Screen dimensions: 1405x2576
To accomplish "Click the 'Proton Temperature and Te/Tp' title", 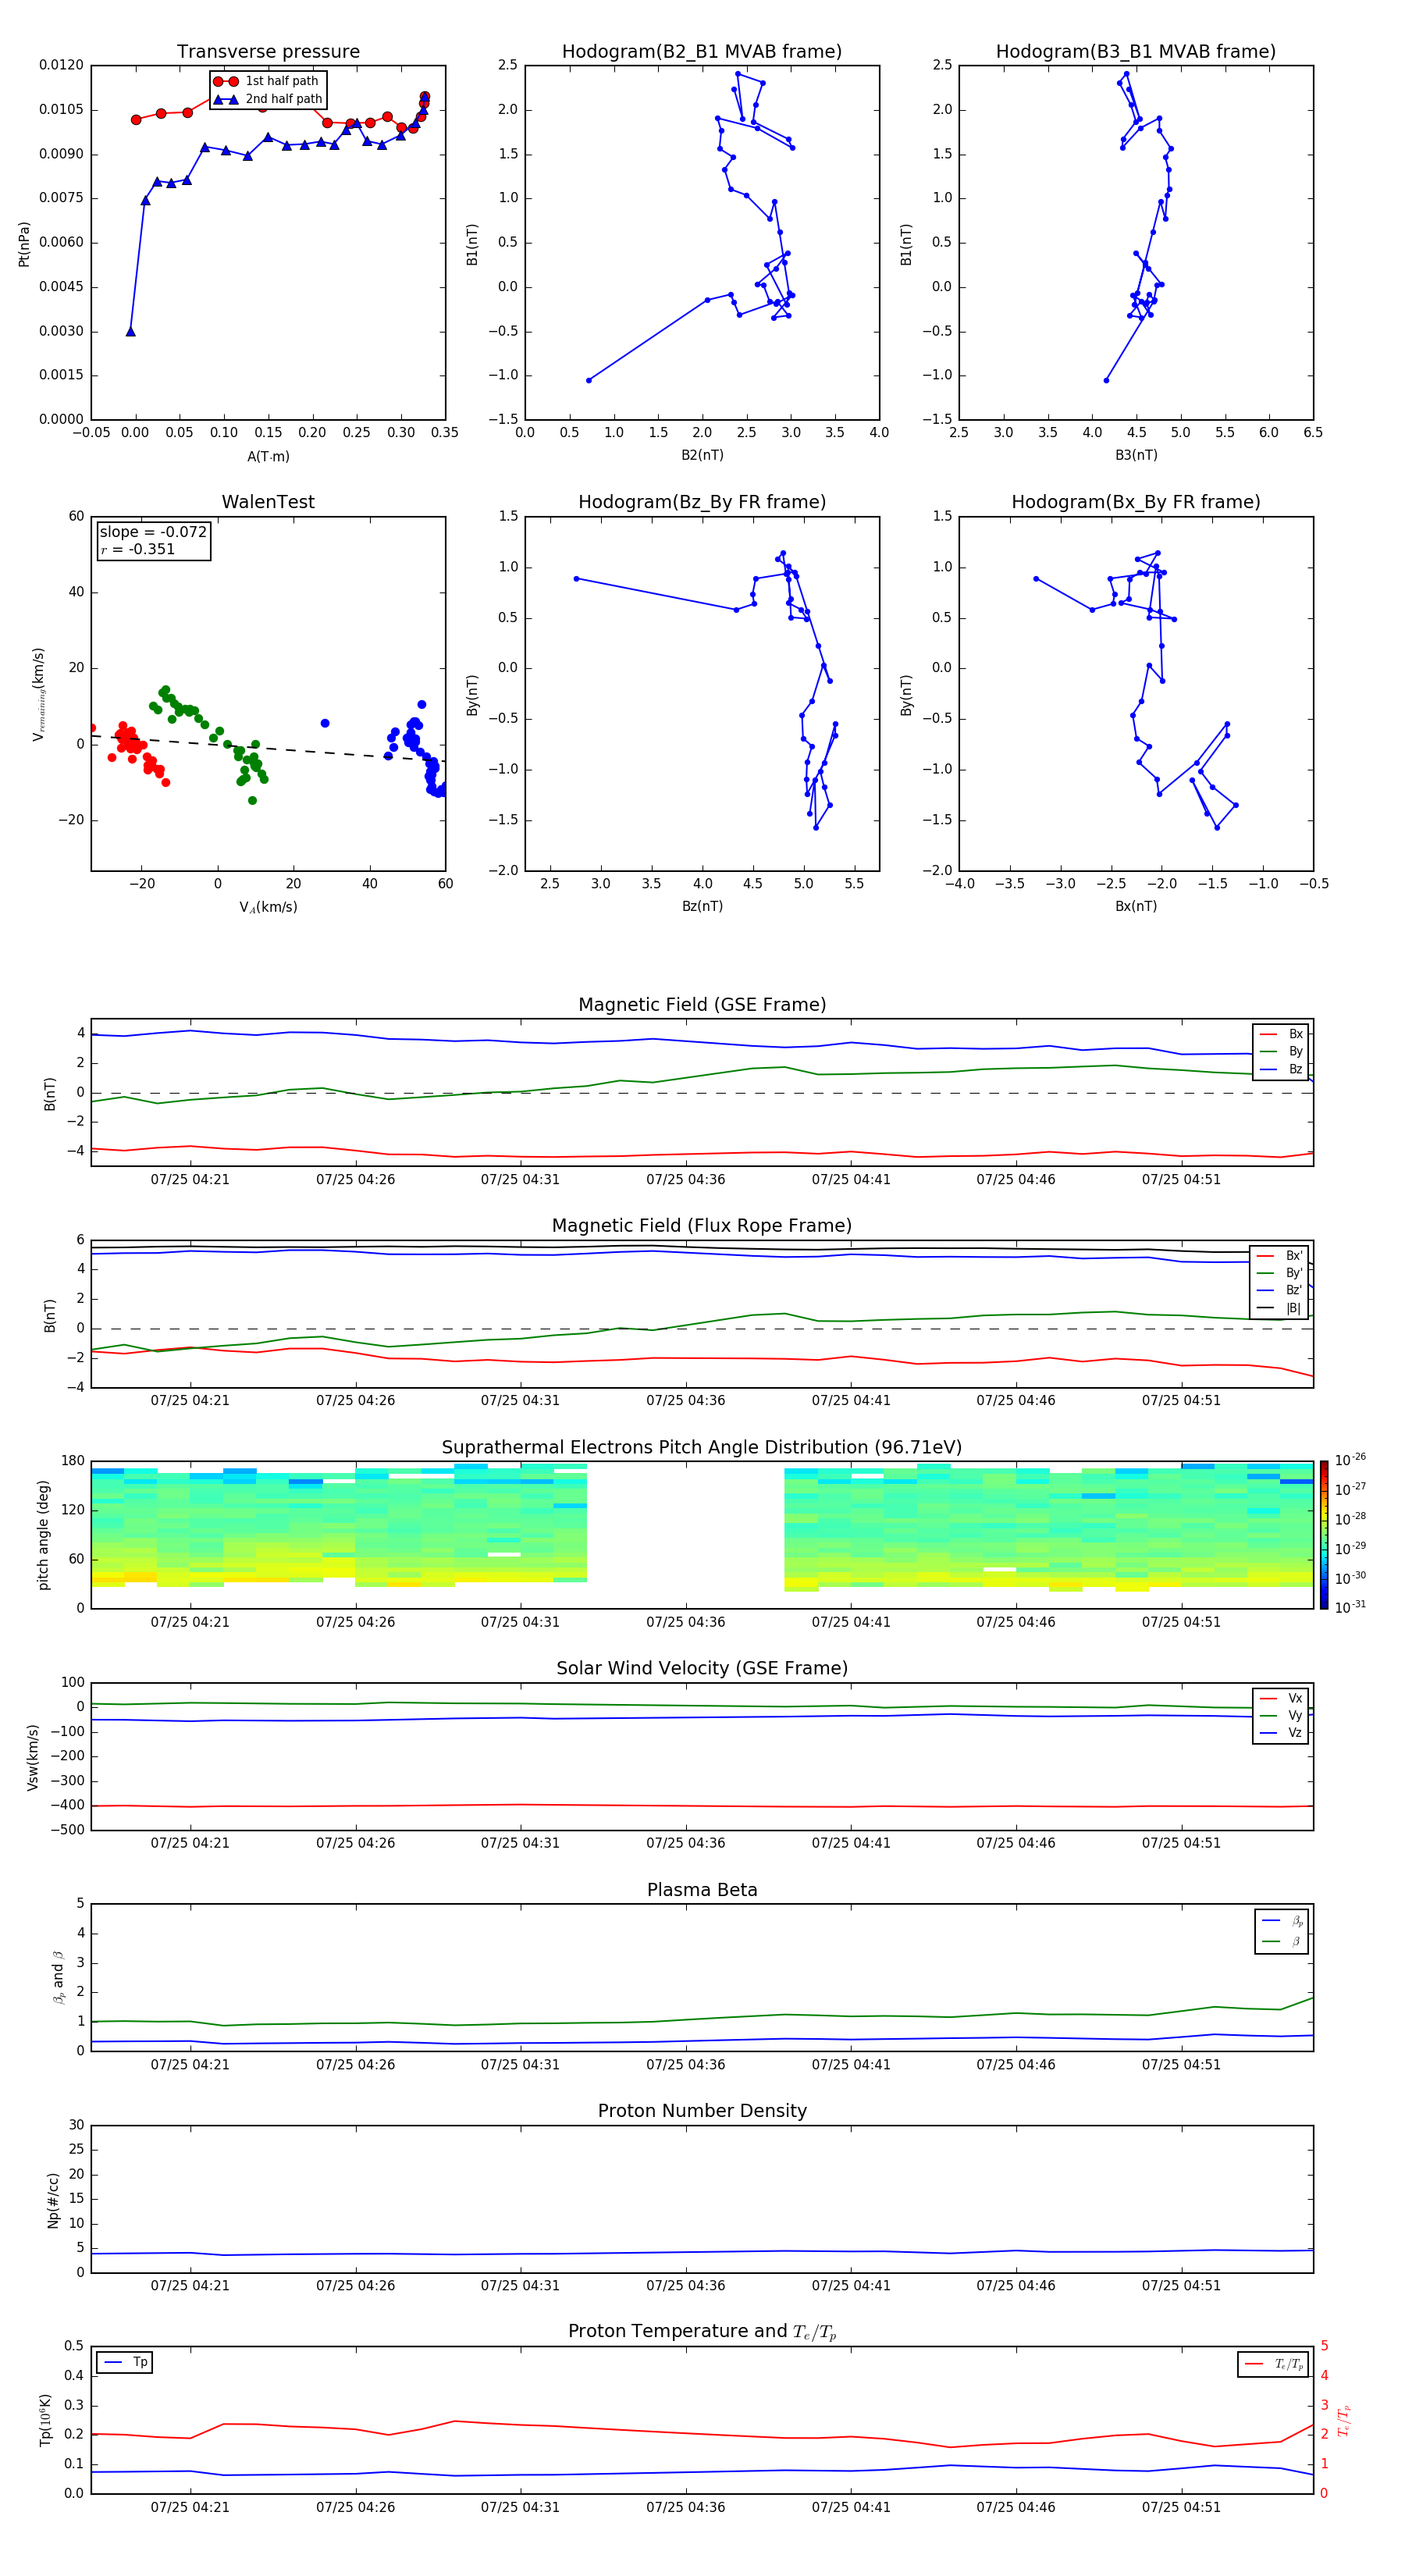I will pyautogui.click(x=702, y=2332).
